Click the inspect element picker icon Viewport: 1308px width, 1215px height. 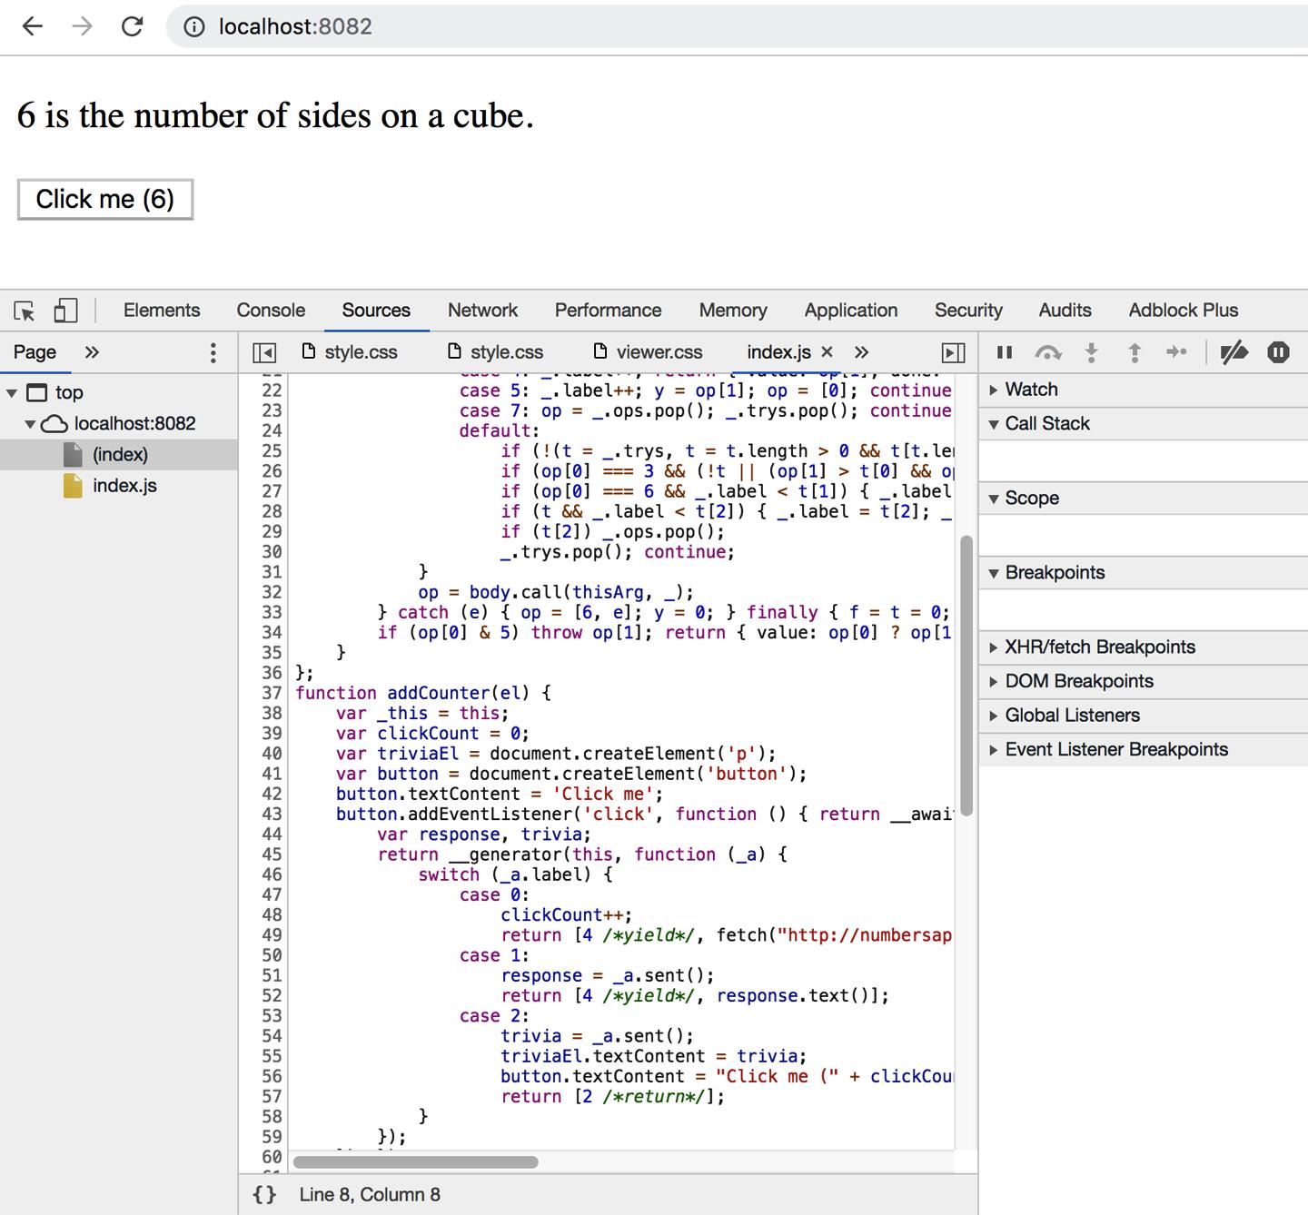point(25,311)
